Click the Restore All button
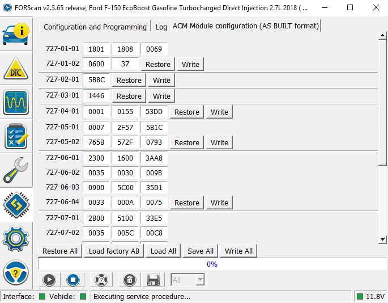Screen dimensions: 388x303 click(60, 251)
